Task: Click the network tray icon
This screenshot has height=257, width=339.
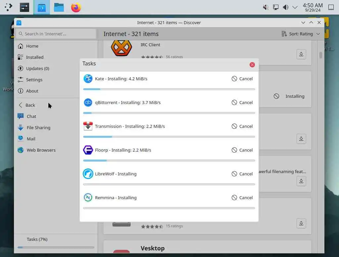Action: tap(276, 7)
